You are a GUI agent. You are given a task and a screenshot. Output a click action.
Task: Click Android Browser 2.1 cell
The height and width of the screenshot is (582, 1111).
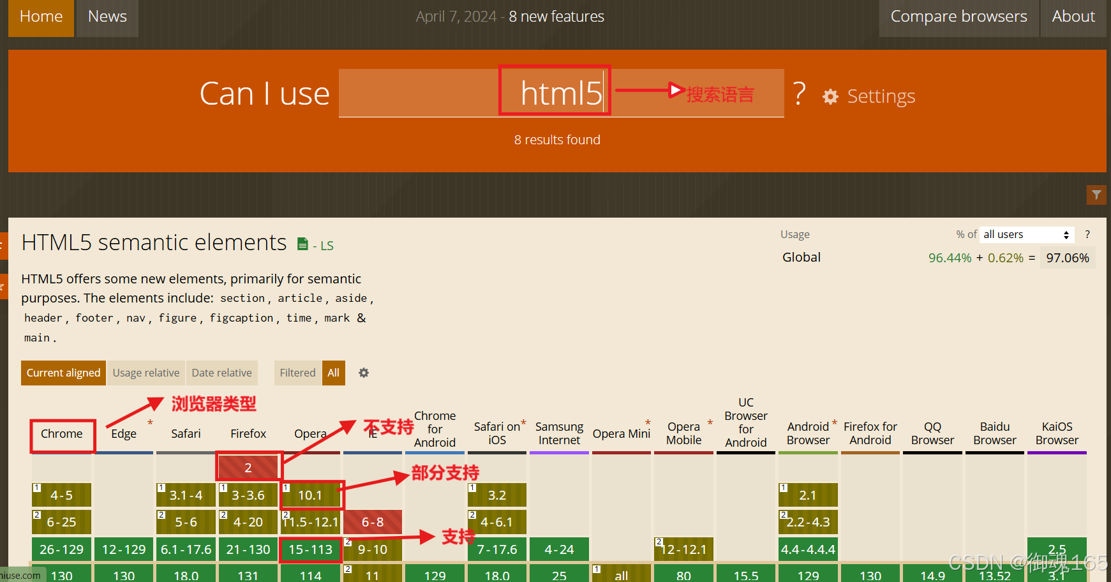(x=808, y=495)
